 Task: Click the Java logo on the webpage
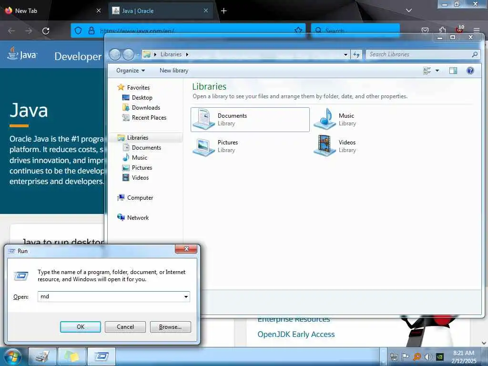[22, 53]
